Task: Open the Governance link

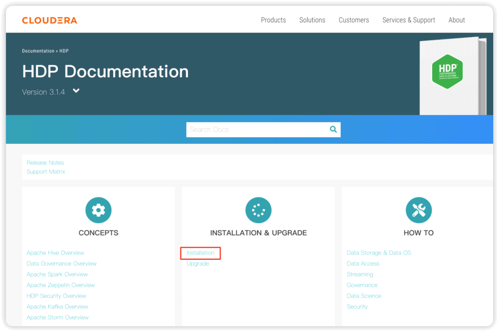Action: pos(362,285)
